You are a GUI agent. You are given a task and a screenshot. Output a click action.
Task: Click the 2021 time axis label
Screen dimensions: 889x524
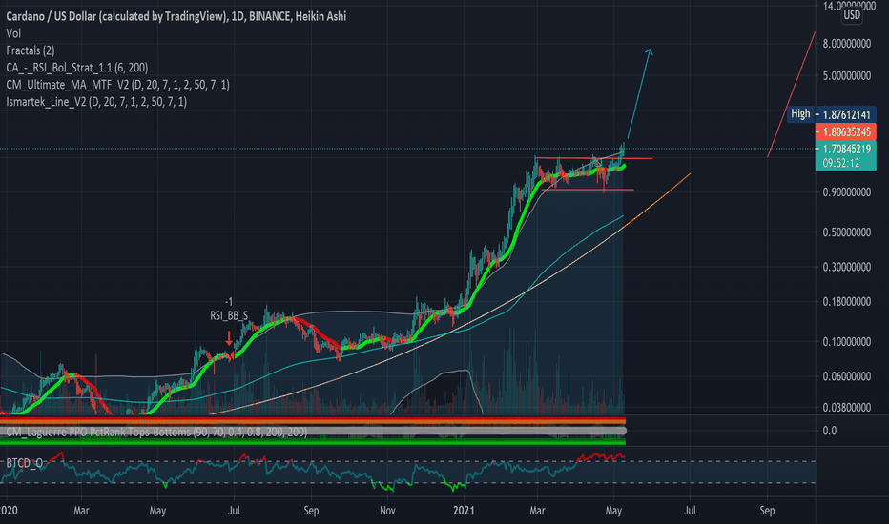(464, 511)
